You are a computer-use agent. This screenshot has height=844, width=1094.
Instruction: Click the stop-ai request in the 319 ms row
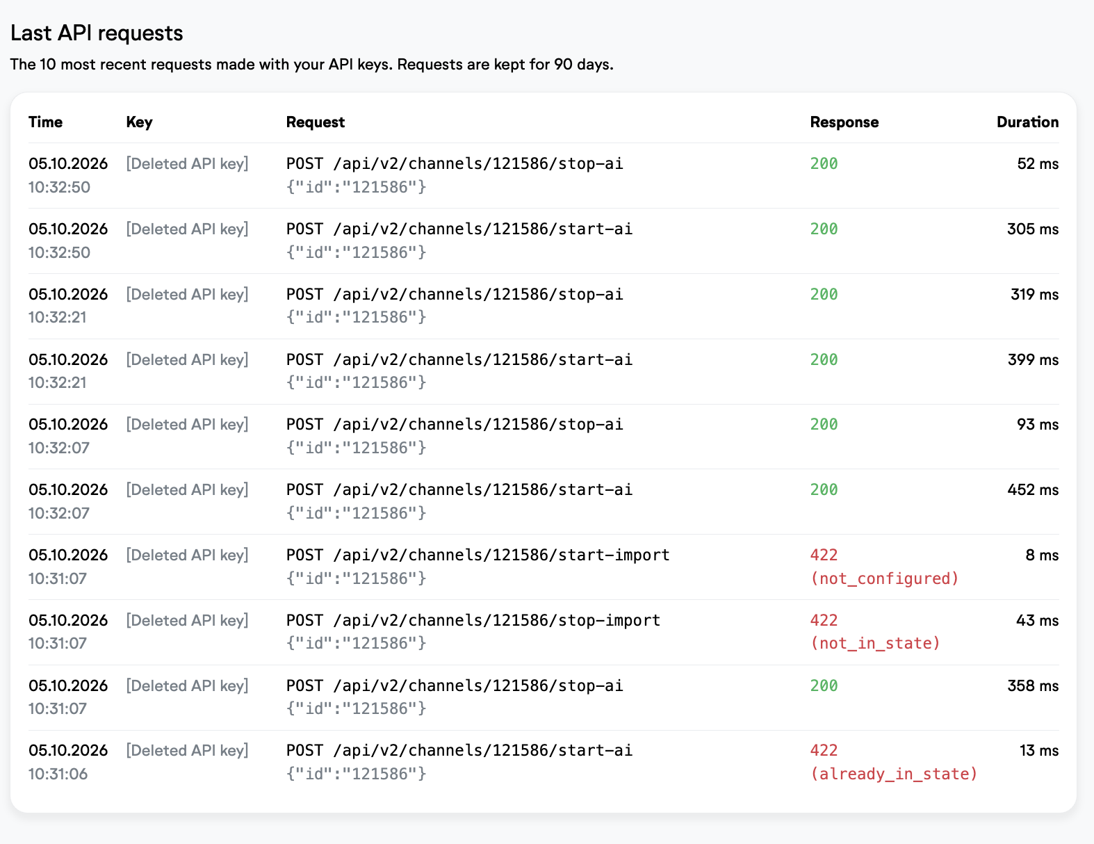coord(455,295)
